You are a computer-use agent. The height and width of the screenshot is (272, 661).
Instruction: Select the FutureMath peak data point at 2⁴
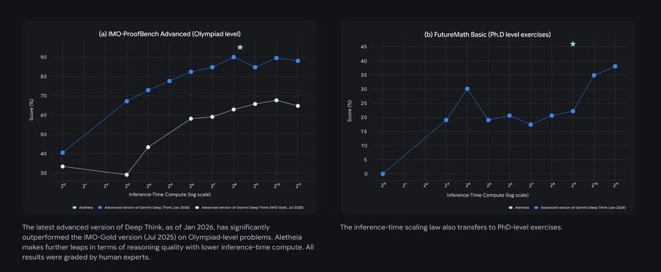(x=467, y=89)
